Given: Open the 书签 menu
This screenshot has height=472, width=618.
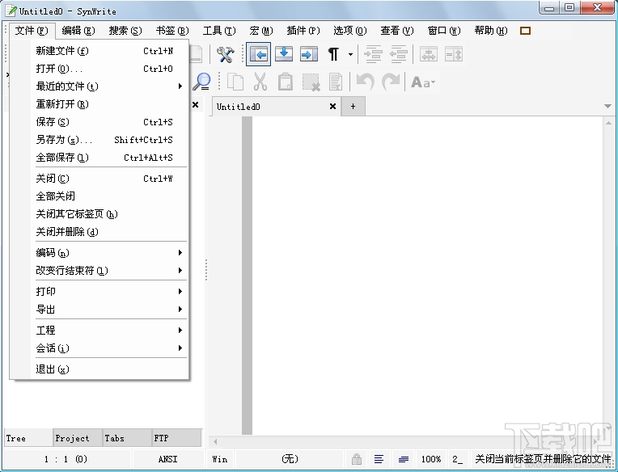Looking at the screenshot, I should tap(172, 31).
